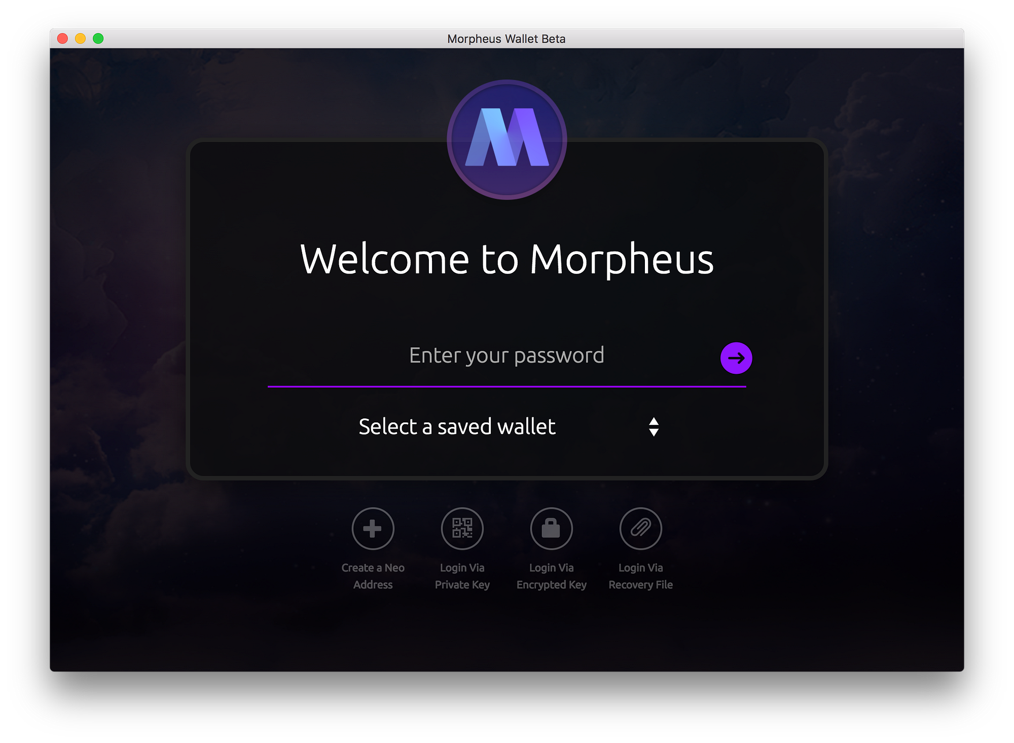1014x743 pixels.
Task: Click the Morpheus M logo
Action: pos(506,139)
